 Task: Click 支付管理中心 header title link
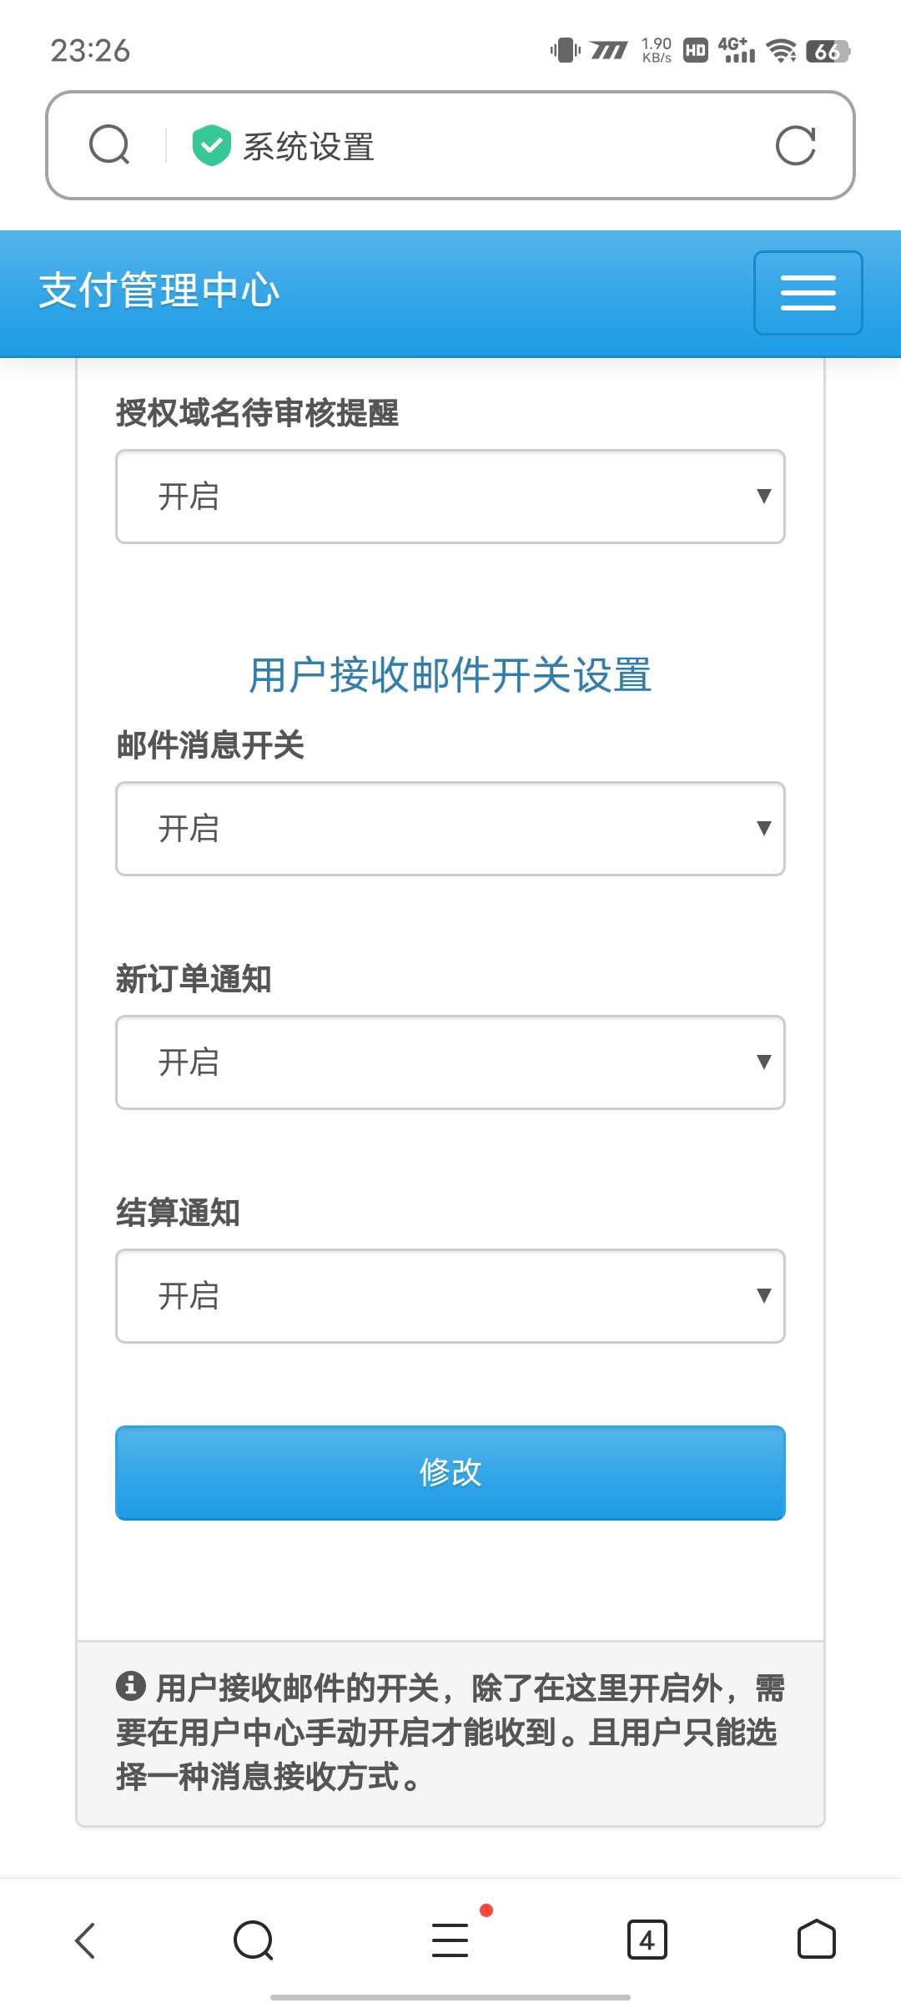[159, 291]
